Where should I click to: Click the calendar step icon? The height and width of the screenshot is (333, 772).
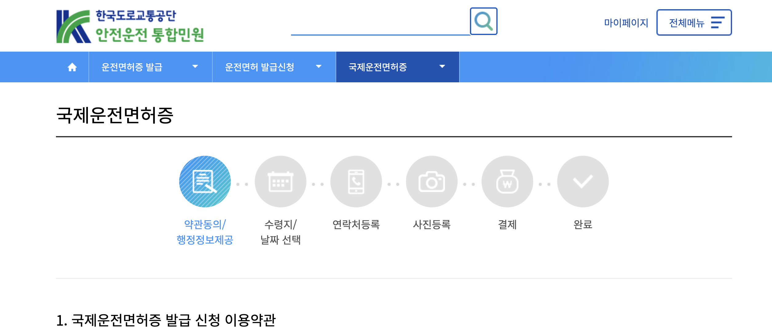click(280, 182)
